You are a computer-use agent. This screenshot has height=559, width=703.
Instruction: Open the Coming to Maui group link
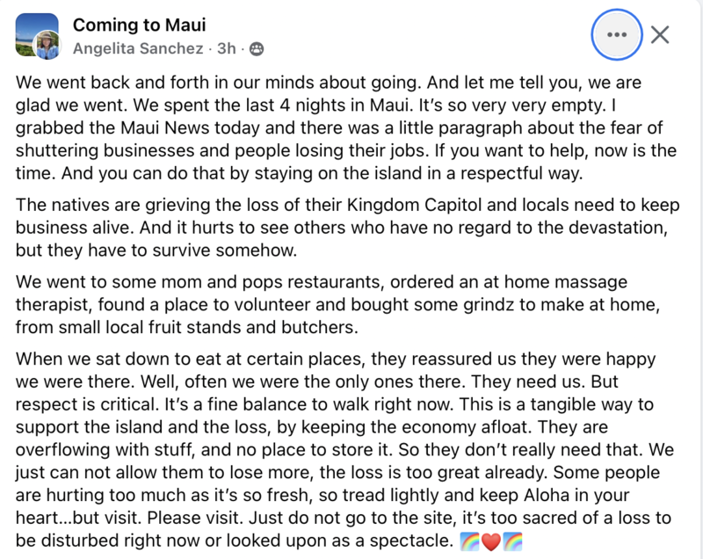click(140, 25)
